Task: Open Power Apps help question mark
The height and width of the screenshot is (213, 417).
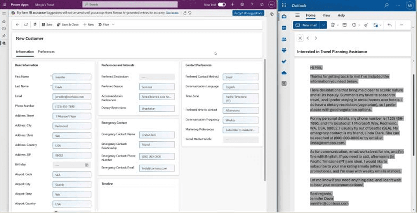Action: tap(252, 5)
